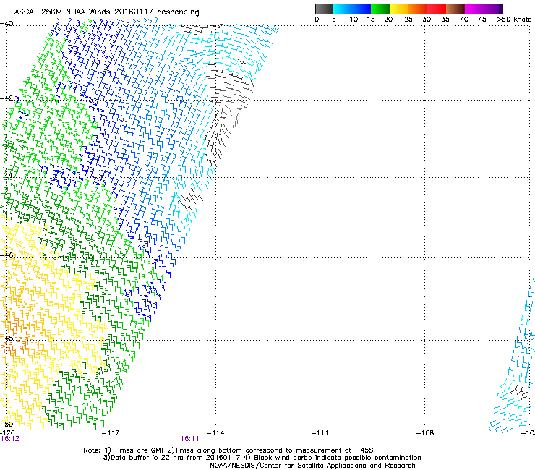
Task: Click the '-42' latitude axis label
Action: 7,98
